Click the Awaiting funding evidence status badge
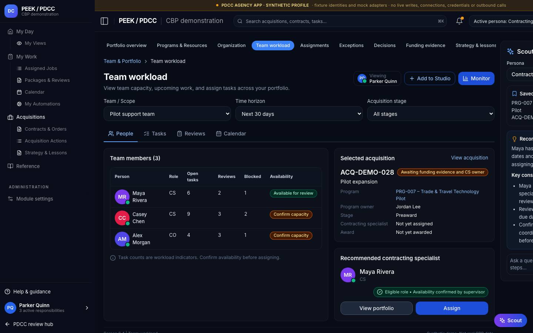 pos(443,172)
